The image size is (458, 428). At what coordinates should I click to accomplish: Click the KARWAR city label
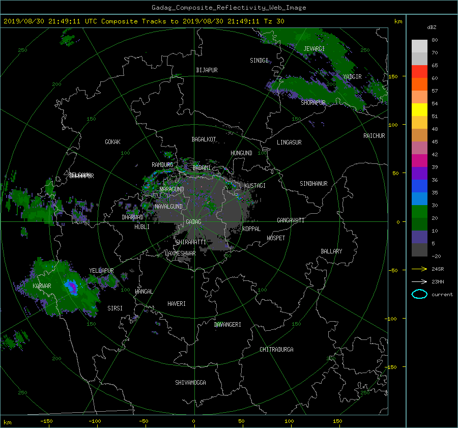[x=42, y=286]
